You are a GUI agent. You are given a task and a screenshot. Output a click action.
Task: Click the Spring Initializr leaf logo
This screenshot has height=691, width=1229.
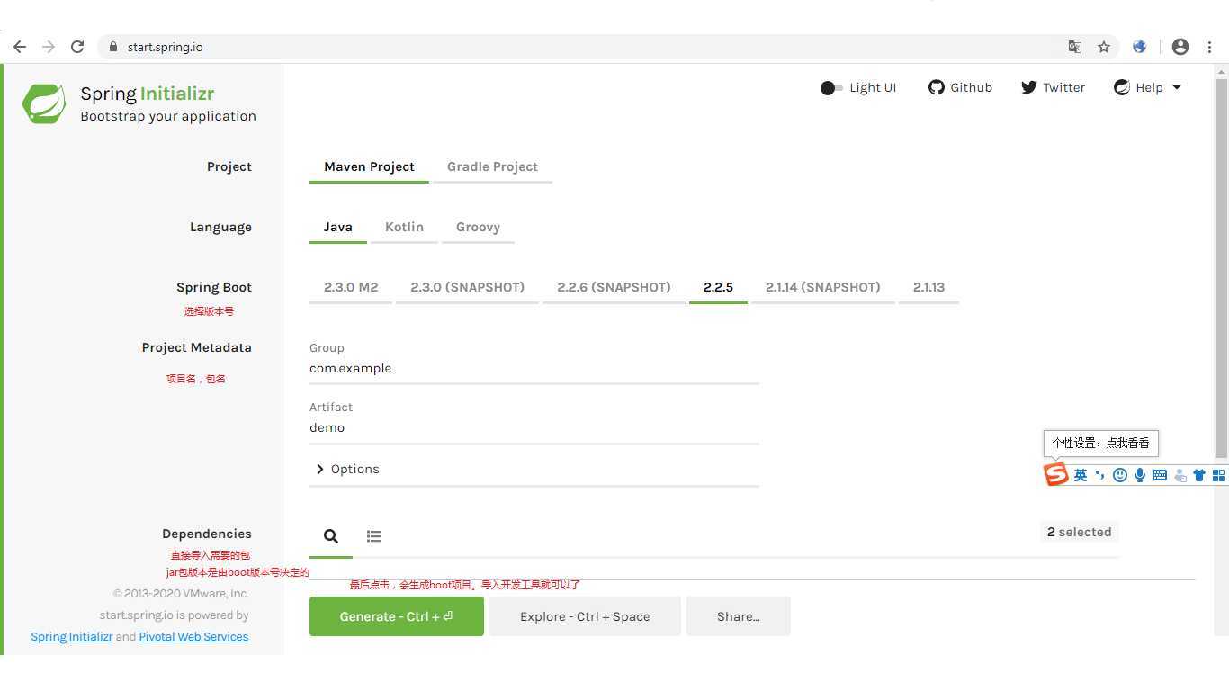44,103
